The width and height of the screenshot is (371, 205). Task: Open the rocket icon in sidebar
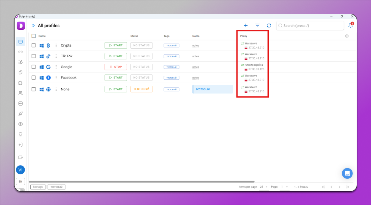pyautogui.click(x=21, y=114)
